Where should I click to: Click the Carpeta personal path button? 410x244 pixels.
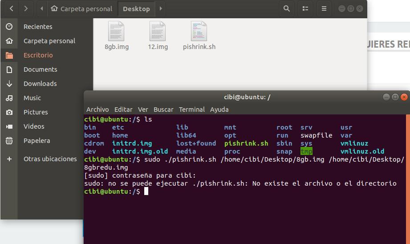[81, 8]
